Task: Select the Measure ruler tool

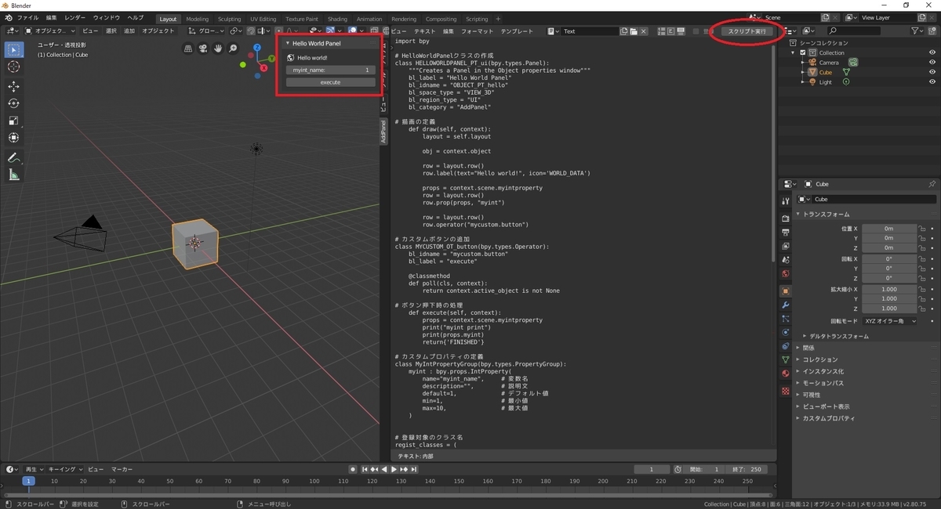Action: [13, 175]
